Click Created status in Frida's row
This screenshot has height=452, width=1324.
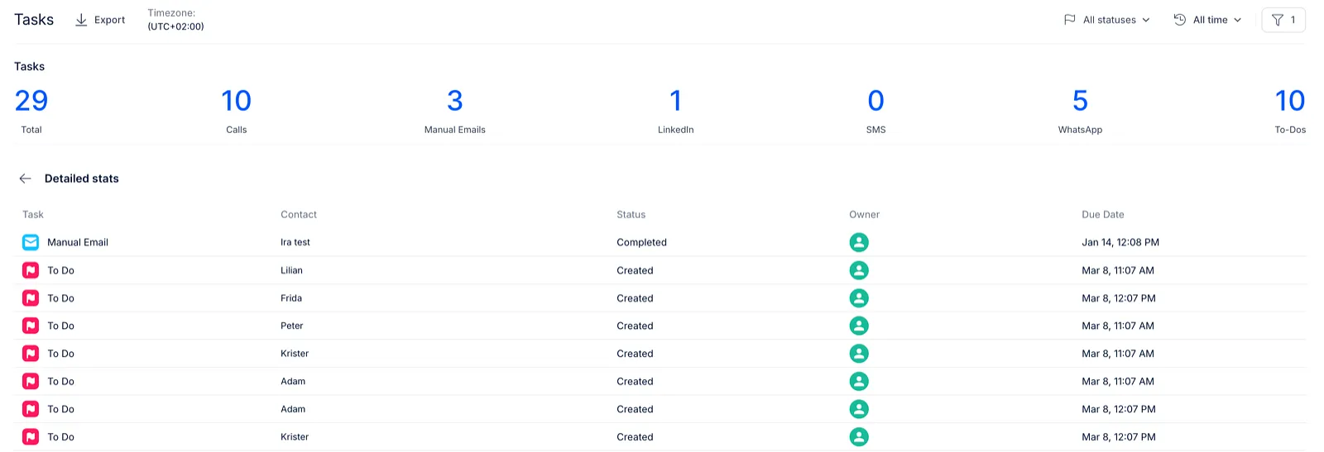635,298
